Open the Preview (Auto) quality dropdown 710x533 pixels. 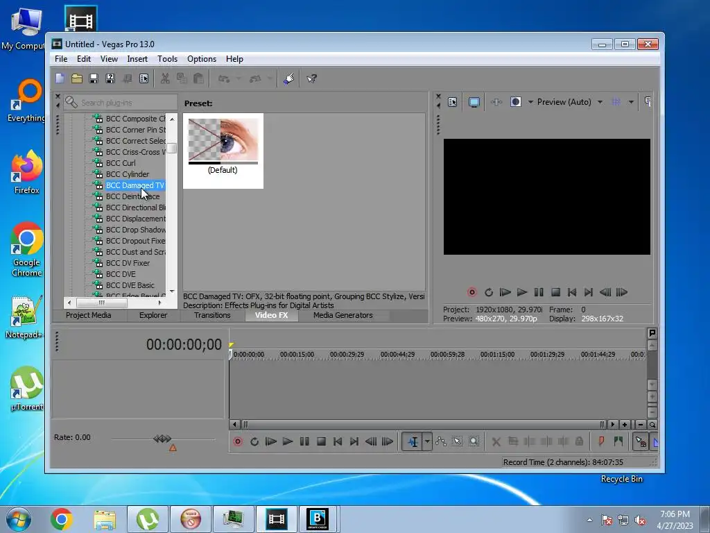[x=600, y=102]
